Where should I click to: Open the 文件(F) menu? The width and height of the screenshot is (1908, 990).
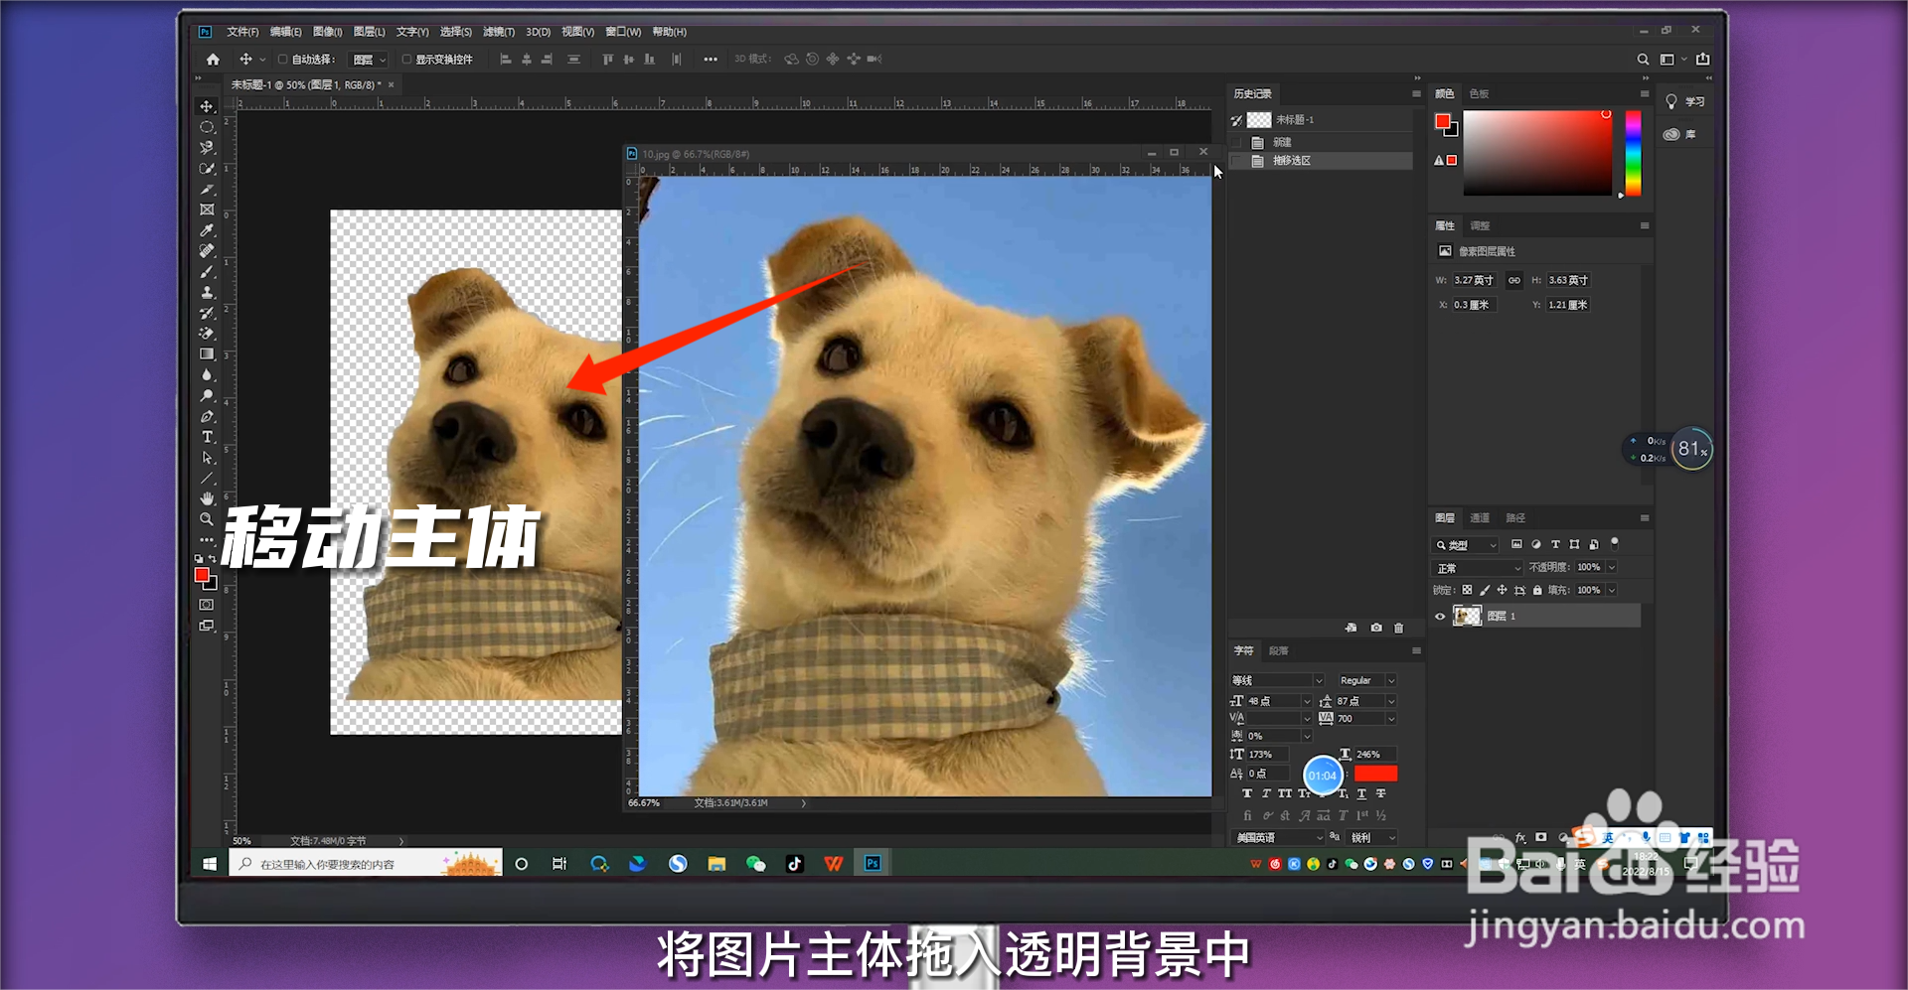(242, 32)
